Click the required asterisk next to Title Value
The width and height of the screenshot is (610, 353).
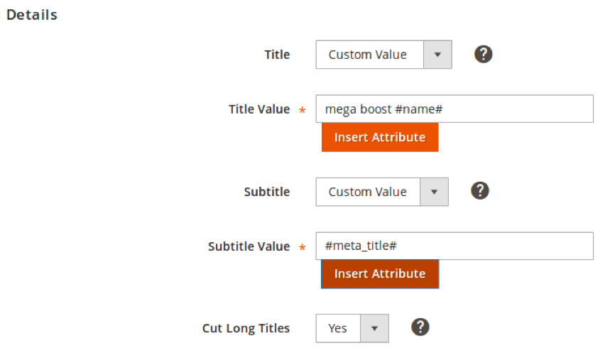pyautogui.click(x=303, y=110)
